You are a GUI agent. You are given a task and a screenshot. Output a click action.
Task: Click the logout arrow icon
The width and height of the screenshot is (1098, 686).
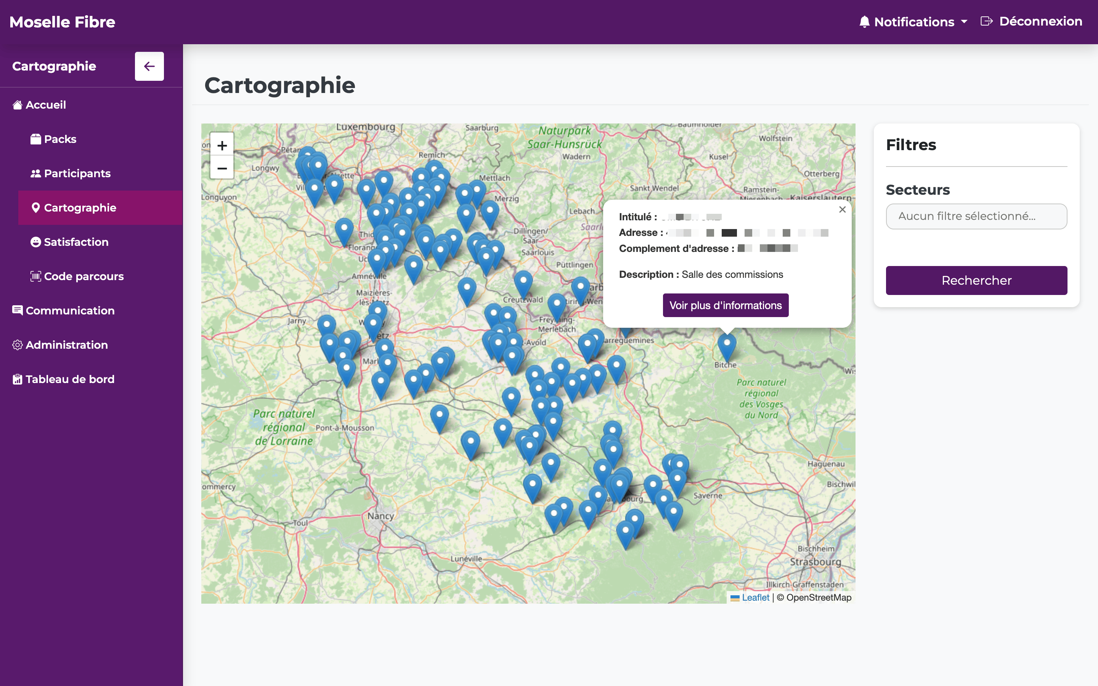coord(986,21)
